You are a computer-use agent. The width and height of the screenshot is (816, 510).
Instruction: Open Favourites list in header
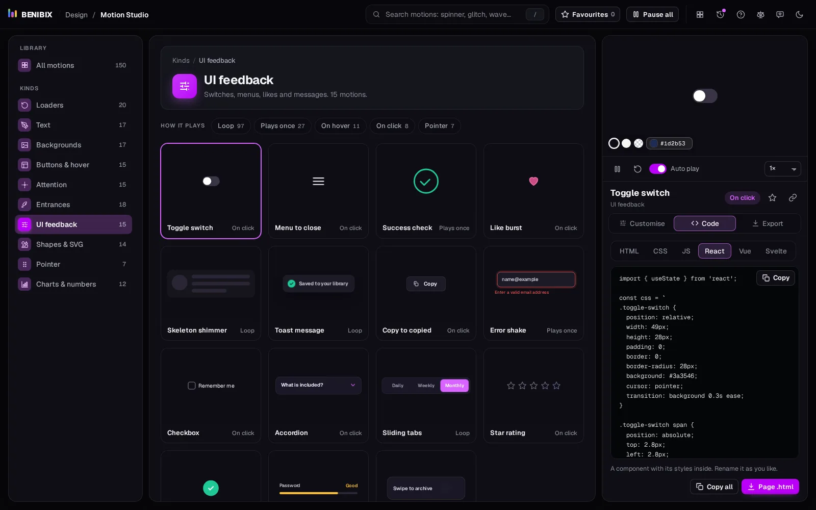588,14
